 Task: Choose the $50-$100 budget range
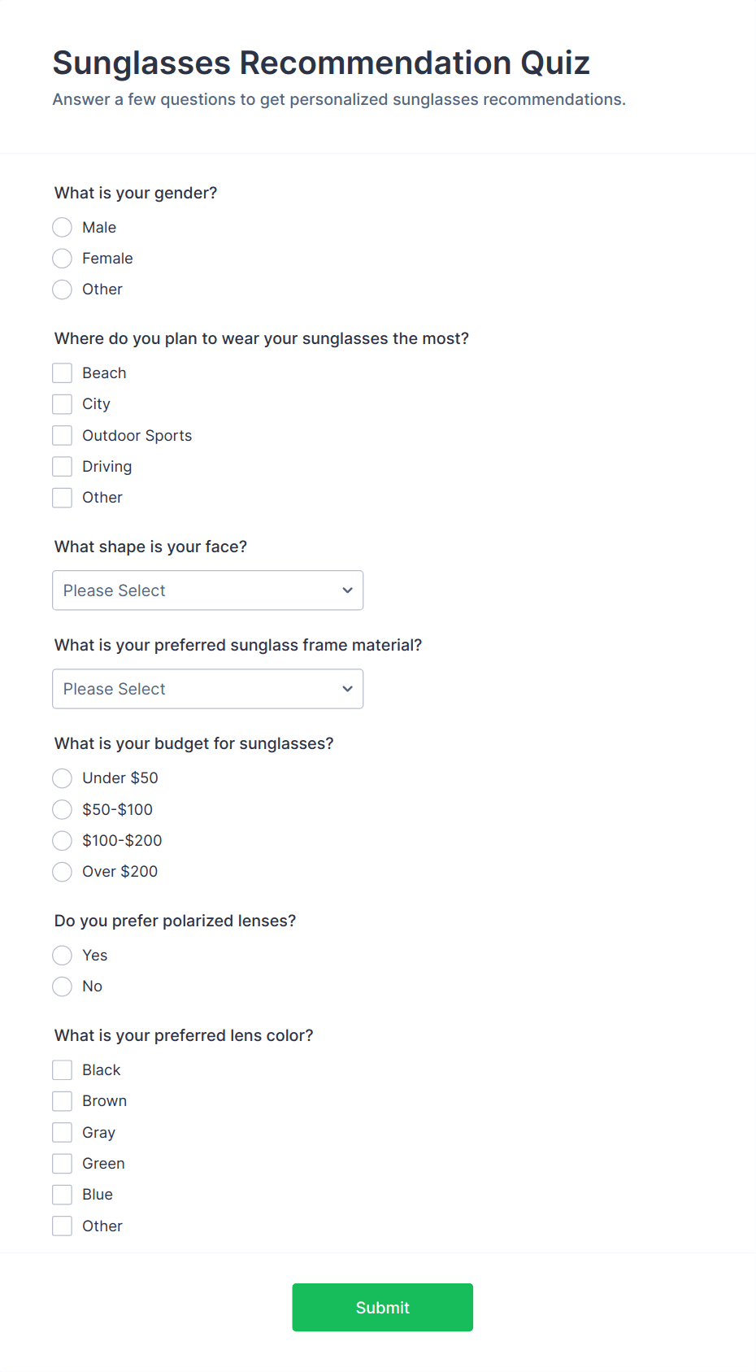pyautogui.click(x=62, y=809)
